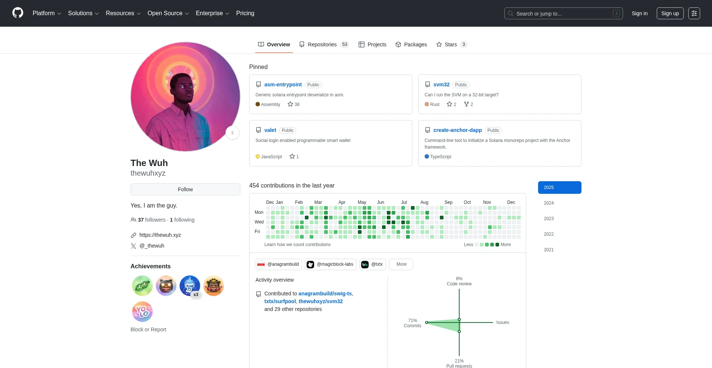Open the Stars tab
This screenshot has width=712, height=368.
(451, 44)
